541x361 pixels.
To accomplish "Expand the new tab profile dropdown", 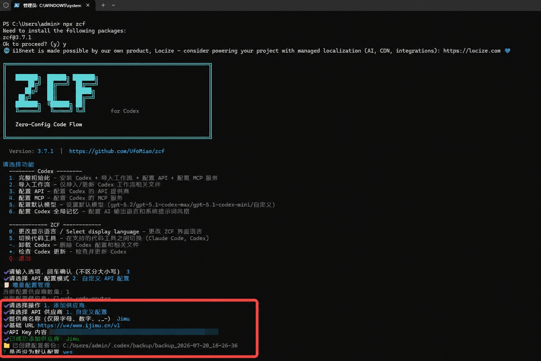I will point(113,5).
